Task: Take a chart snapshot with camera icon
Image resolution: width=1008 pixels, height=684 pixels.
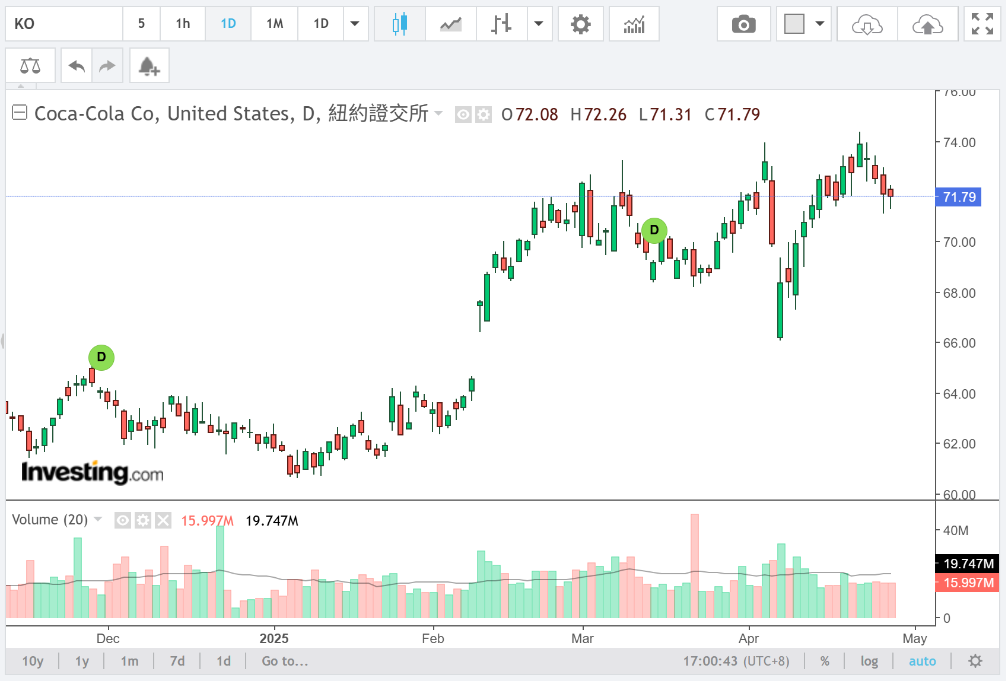Action: 743,24
